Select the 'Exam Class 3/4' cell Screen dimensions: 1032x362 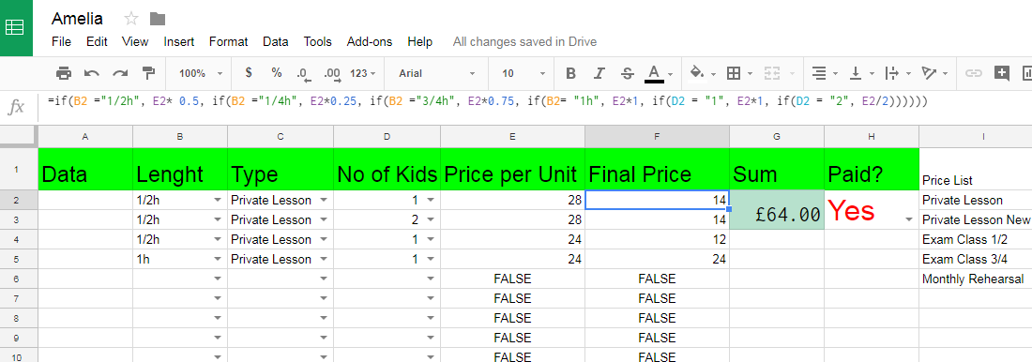tap(976, 260)
